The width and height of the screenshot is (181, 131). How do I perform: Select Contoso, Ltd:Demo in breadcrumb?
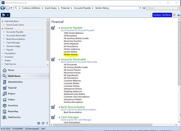[x=31, y=8]
